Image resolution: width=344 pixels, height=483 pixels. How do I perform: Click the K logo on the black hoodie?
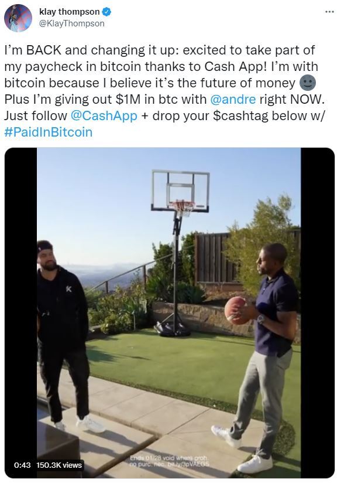pyautogui.click(x=69, y=289)
